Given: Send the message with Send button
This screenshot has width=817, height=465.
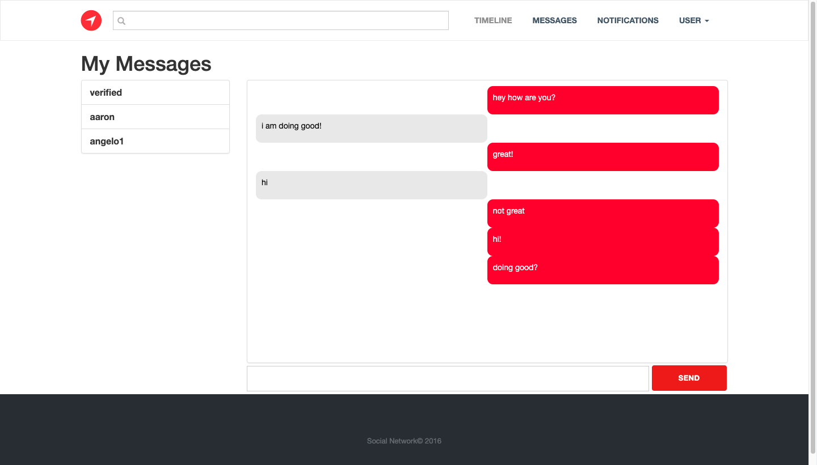Looking at the screenshot, I should point(689,378).
